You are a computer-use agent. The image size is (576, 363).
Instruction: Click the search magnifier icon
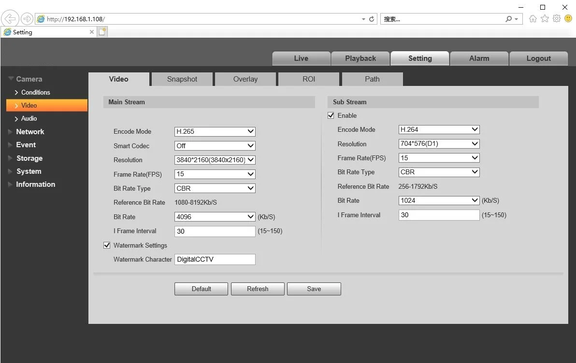(508, 19)
